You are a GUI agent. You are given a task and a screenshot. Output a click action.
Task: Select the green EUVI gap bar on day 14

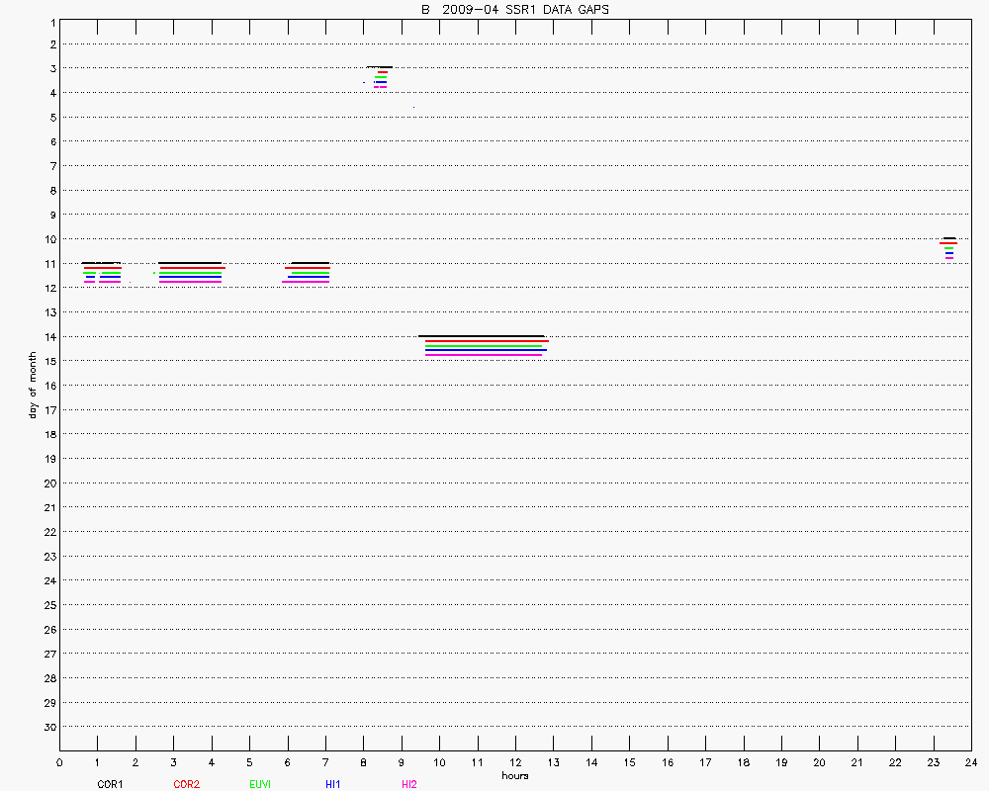pos(484,346)
